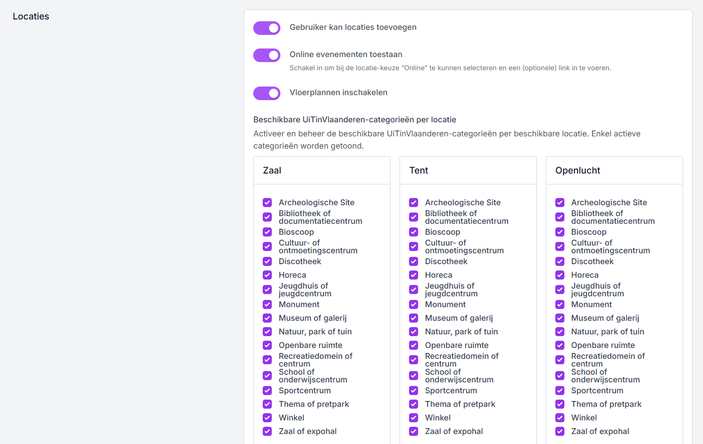Turn off 'Vloerplannen inschakelen' toggle
703x444 pixels.
tap(267, 93)
